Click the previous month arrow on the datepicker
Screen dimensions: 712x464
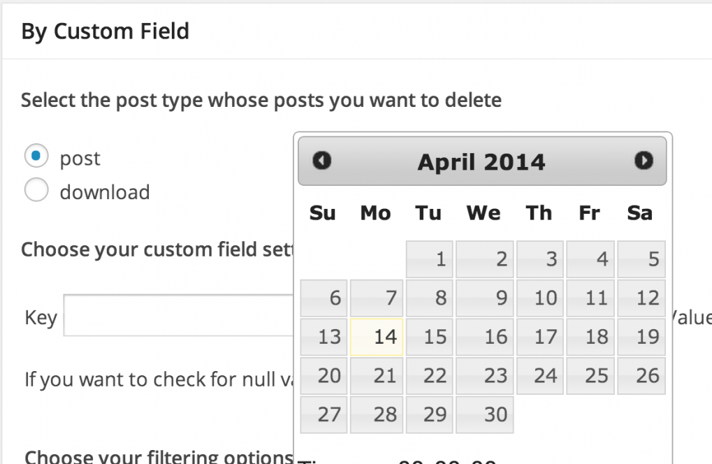pos(321,160)
